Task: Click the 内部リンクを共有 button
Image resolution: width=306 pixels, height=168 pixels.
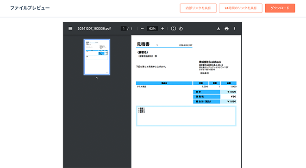Action: pos(198,8)
